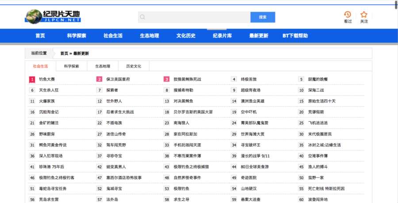Open item 40 空难事件簿
The image size is (398, 203).
318,156
